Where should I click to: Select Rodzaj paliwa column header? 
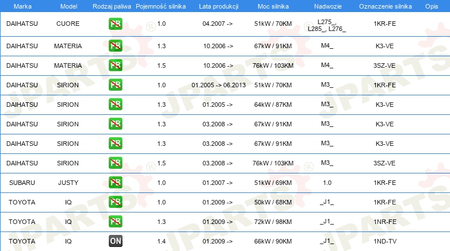(x=112, y=6)
